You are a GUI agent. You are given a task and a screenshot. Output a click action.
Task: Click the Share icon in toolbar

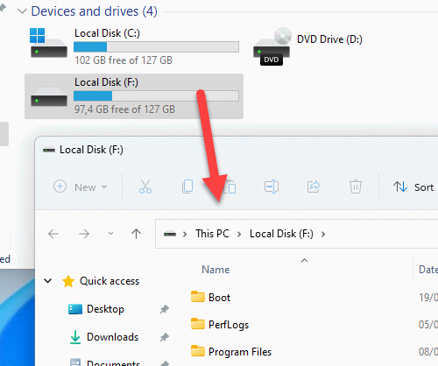[x=314, y=187]
